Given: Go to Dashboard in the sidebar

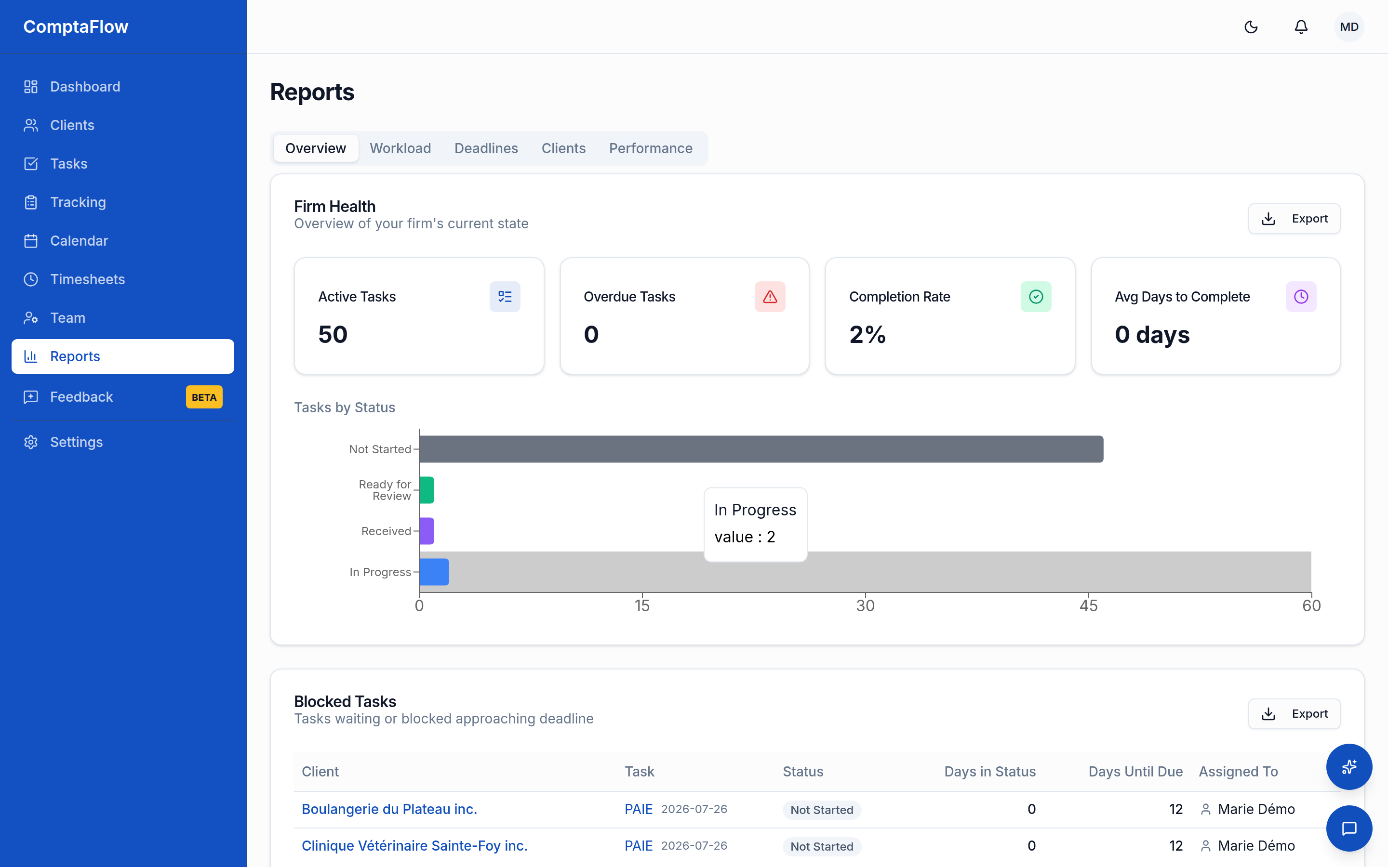Looking at the screenshot, I should click(x=123, y=87).
